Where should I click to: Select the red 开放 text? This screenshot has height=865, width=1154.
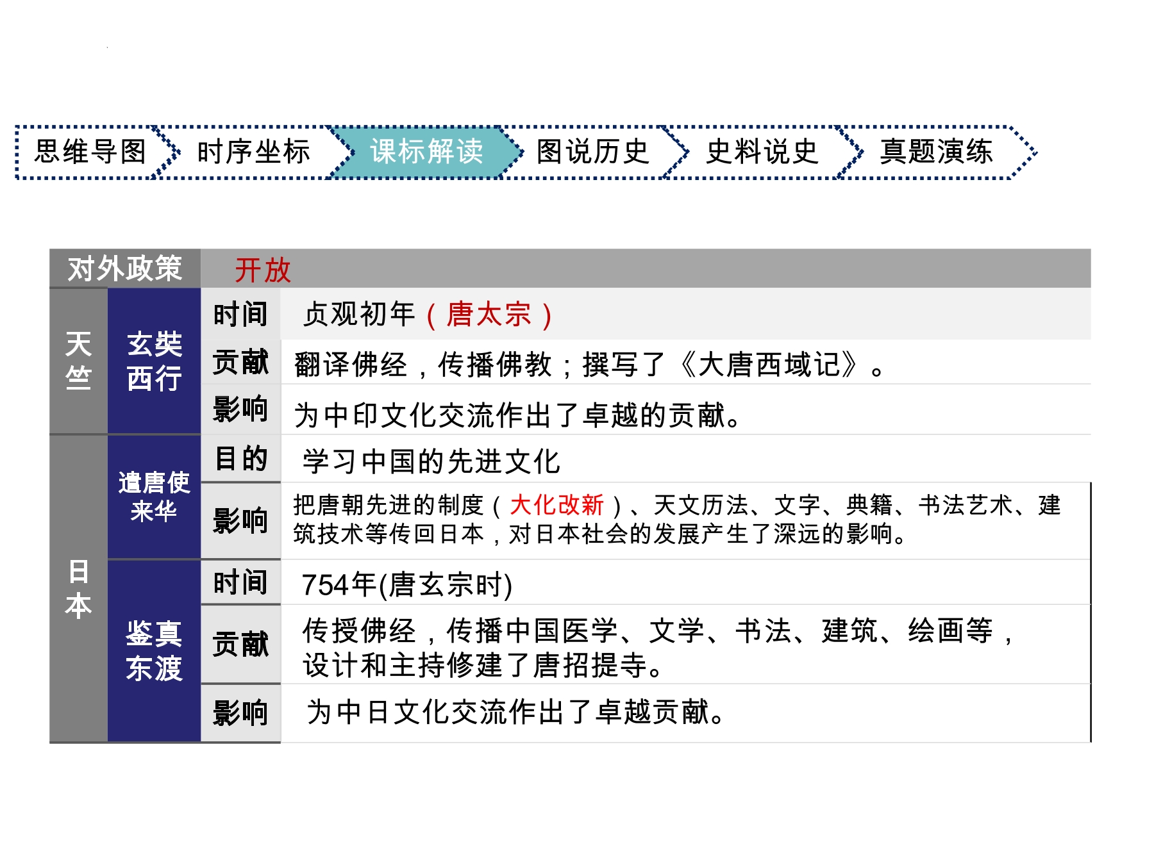[263, 270]
